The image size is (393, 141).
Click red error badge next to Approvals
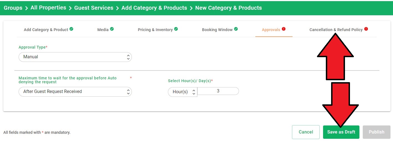click(x=284, y=29)
